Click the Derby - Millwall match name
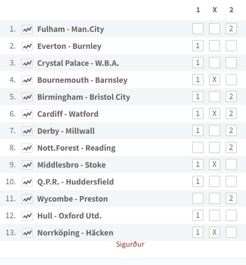The height and width of the screenshot is (265, 246). click(66, 131)
